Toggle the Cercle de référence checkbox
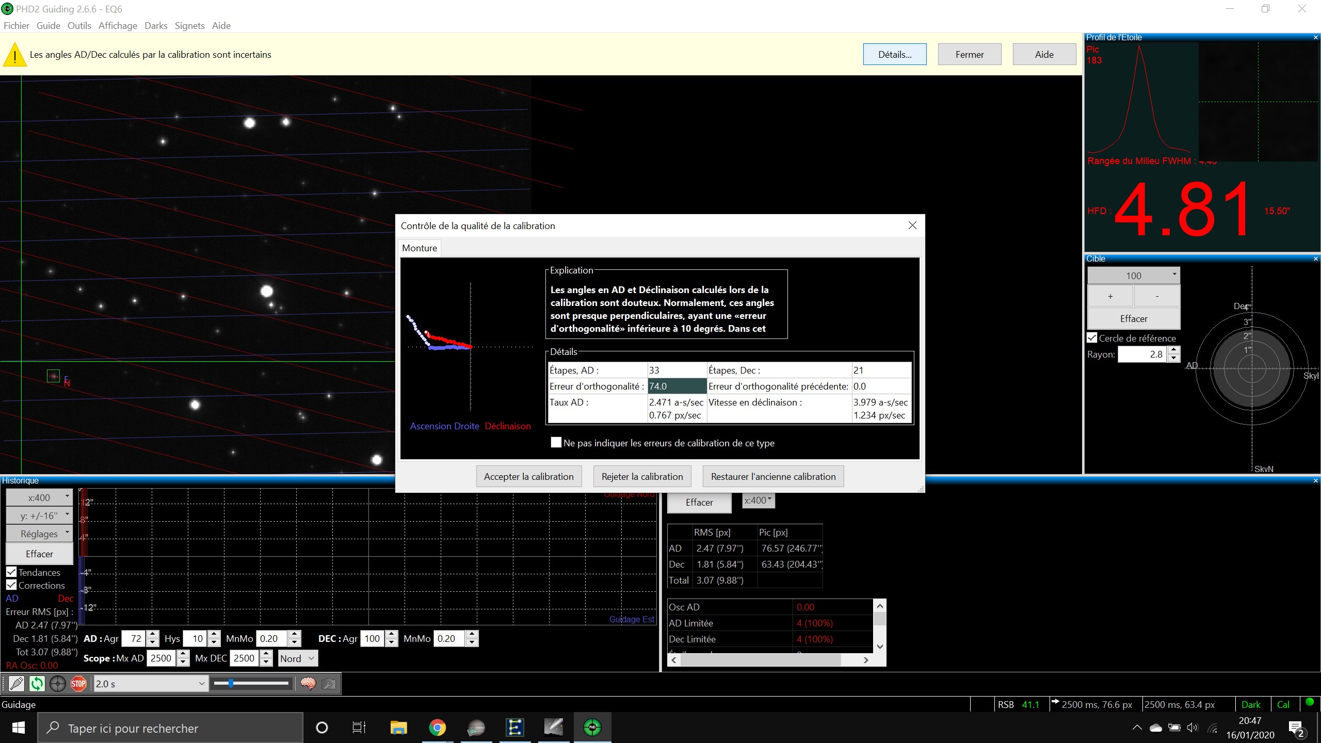 [1092, 338]
